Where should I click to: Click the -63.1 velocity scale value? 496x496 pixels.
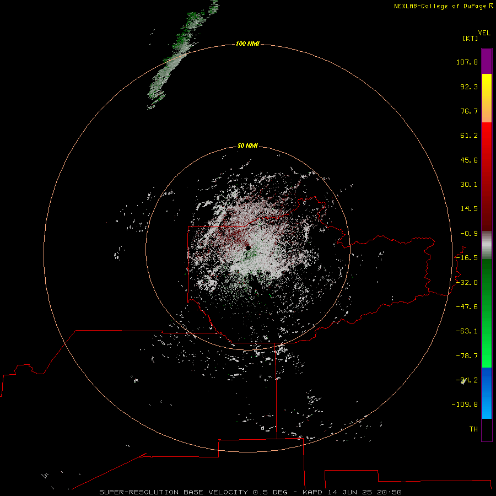[467, 331]
